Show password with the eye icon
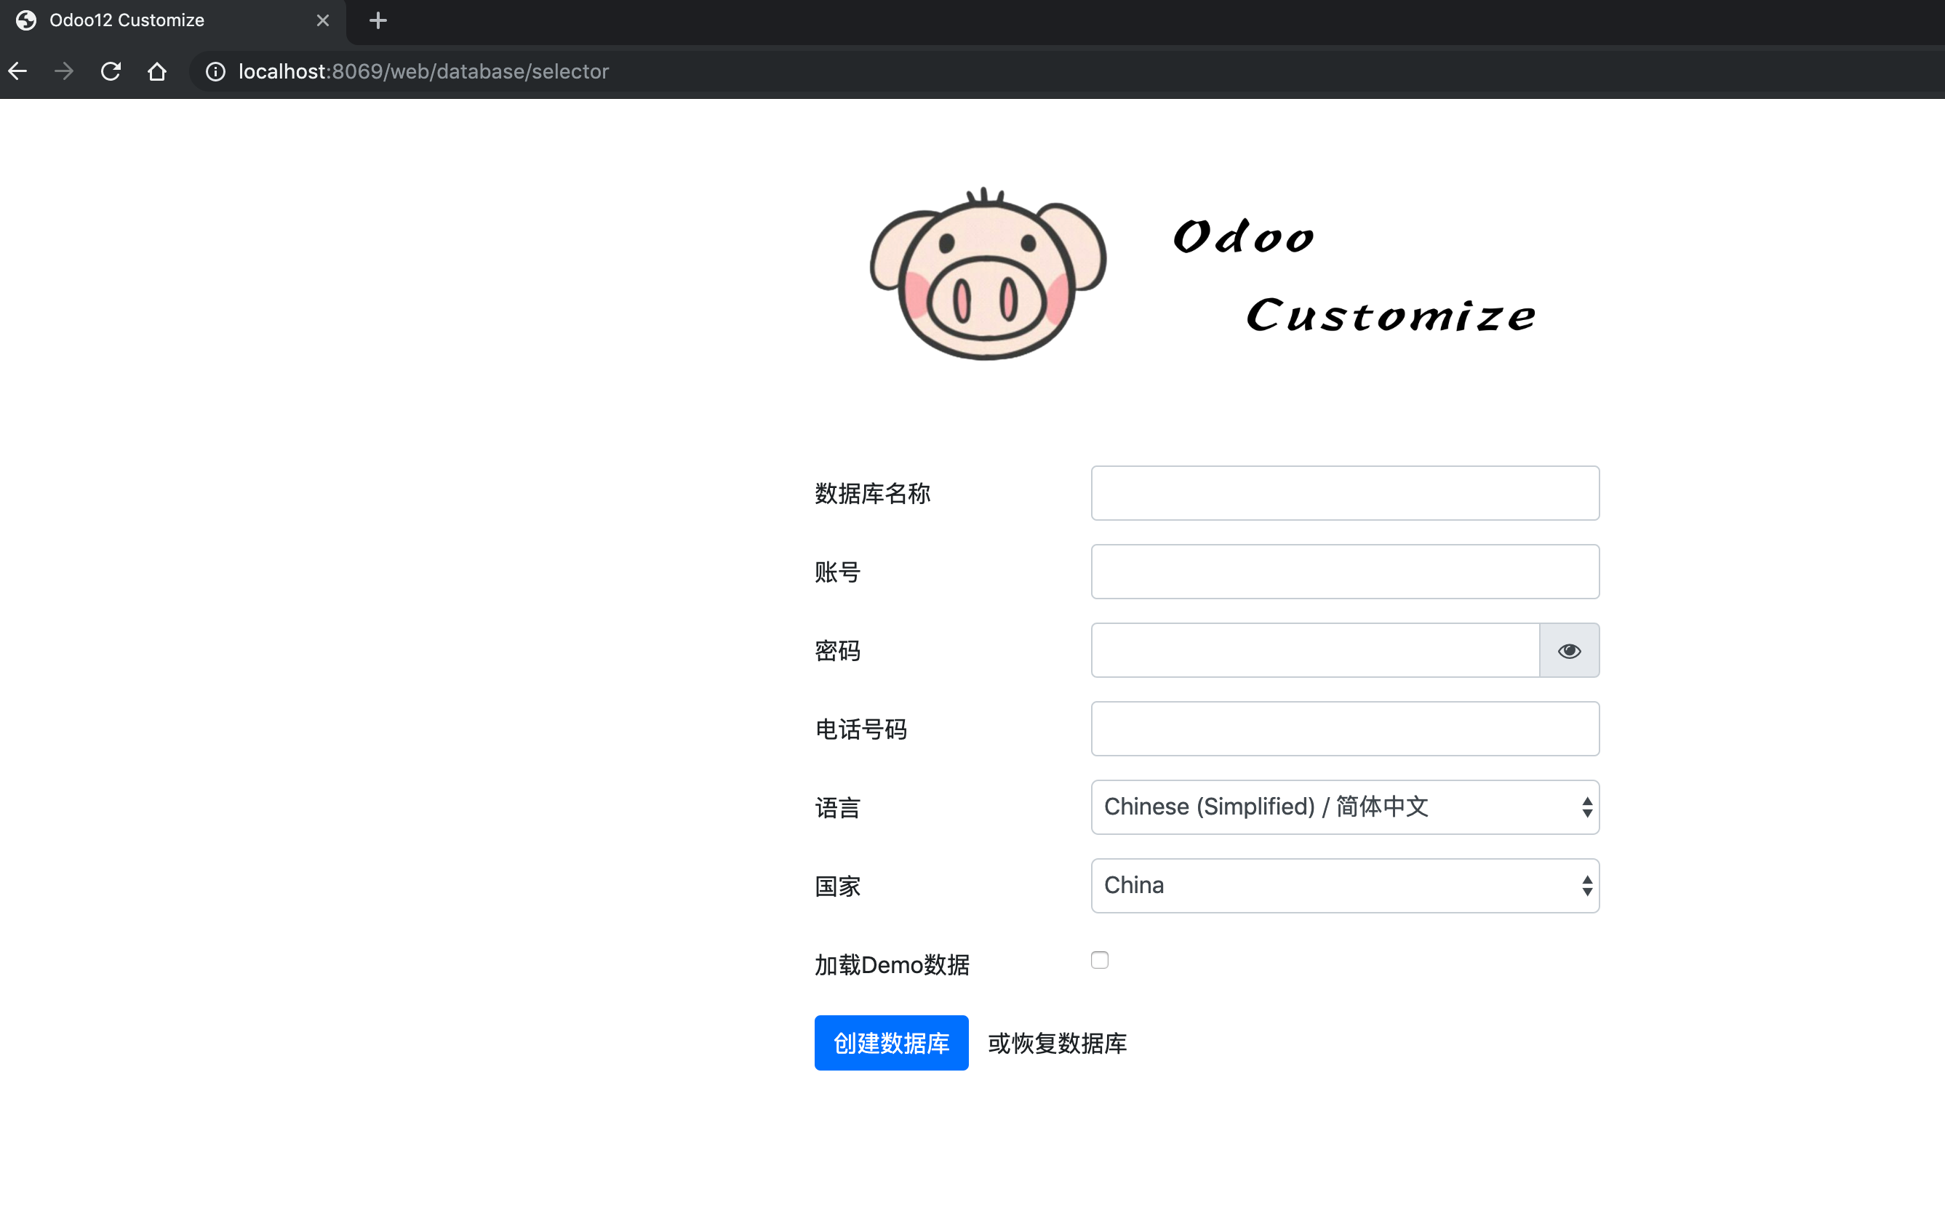The width and height of the screenshot is (1945, 1216). point(1568,651)
